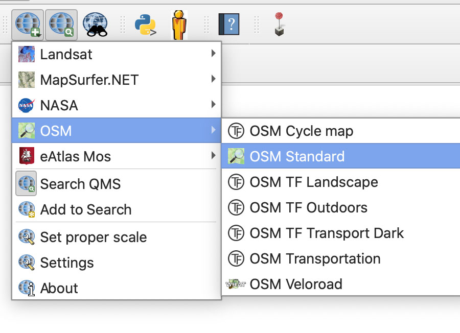Screen dimensions: 460x333
Task: Click the Search QMS globe toolbar icon
Action: pyautogui.click(x=61, y=25)
